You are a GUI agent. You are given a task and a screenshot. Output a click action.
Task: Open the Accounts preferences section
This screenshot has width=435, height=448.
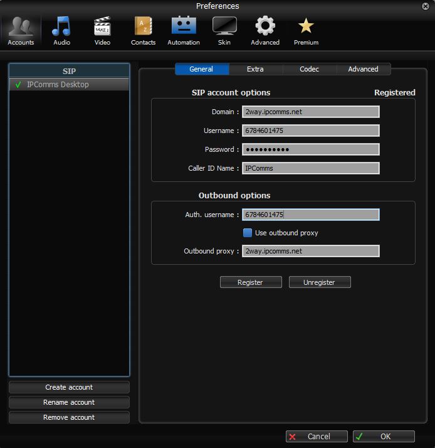coord(21,30)
